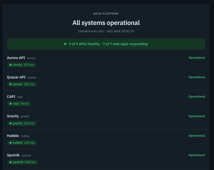Click the gray "hubble" slug beside Hubble

pos(25,136)
